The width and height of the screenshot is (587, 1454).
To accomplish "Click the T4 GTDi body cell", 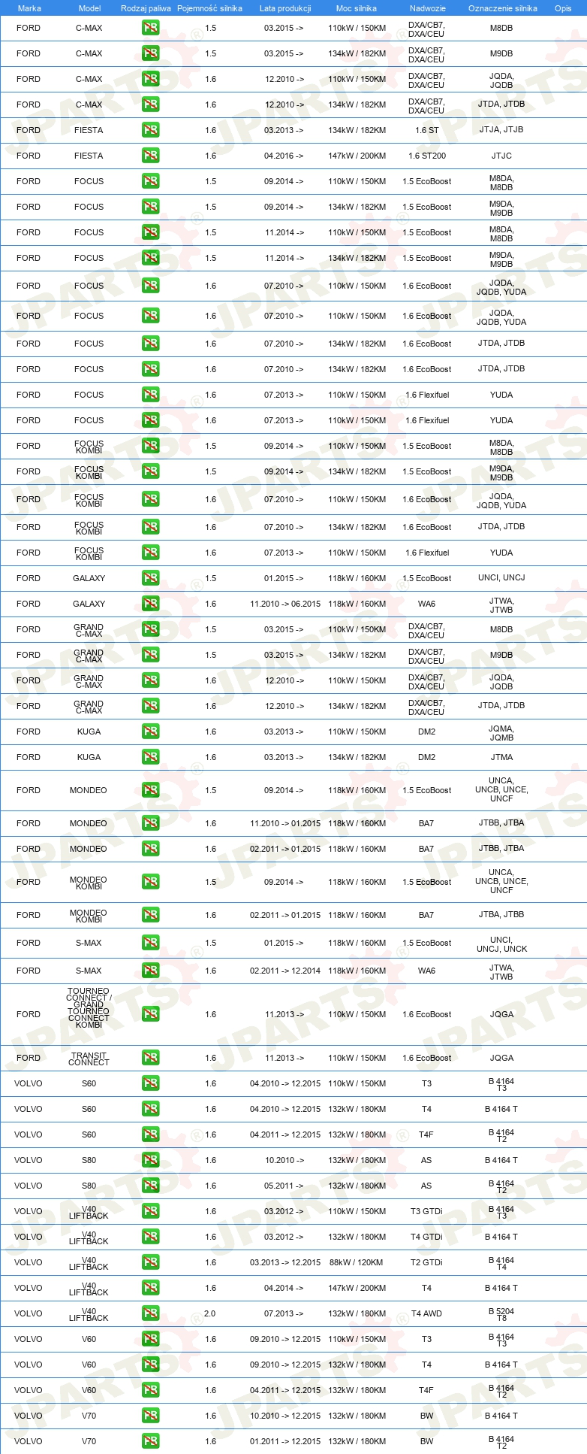I will pyautogui.click(x=426, y=1237).
